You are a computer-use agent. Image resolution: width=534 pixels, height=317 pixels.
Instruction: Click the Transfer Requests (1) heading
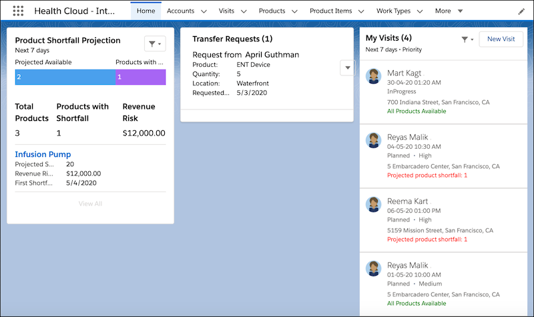point(232,39)
